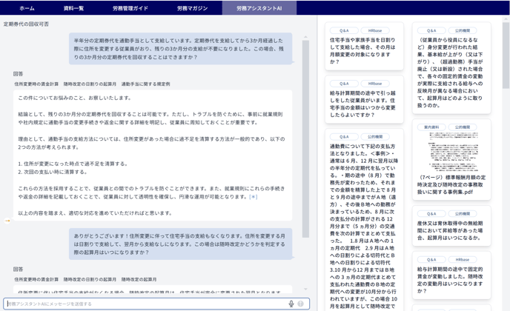Click HRbase tag on 住宅手当や家族手当 card
The image size is (510, 311).
(x=375, y=30)
